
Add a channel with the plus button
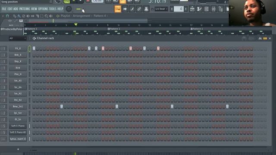point(18,149)
